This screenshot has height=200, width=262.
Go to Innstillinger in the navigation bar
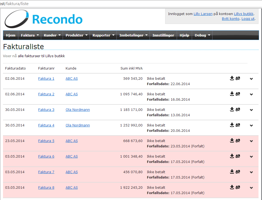click(x=163, y=35)
